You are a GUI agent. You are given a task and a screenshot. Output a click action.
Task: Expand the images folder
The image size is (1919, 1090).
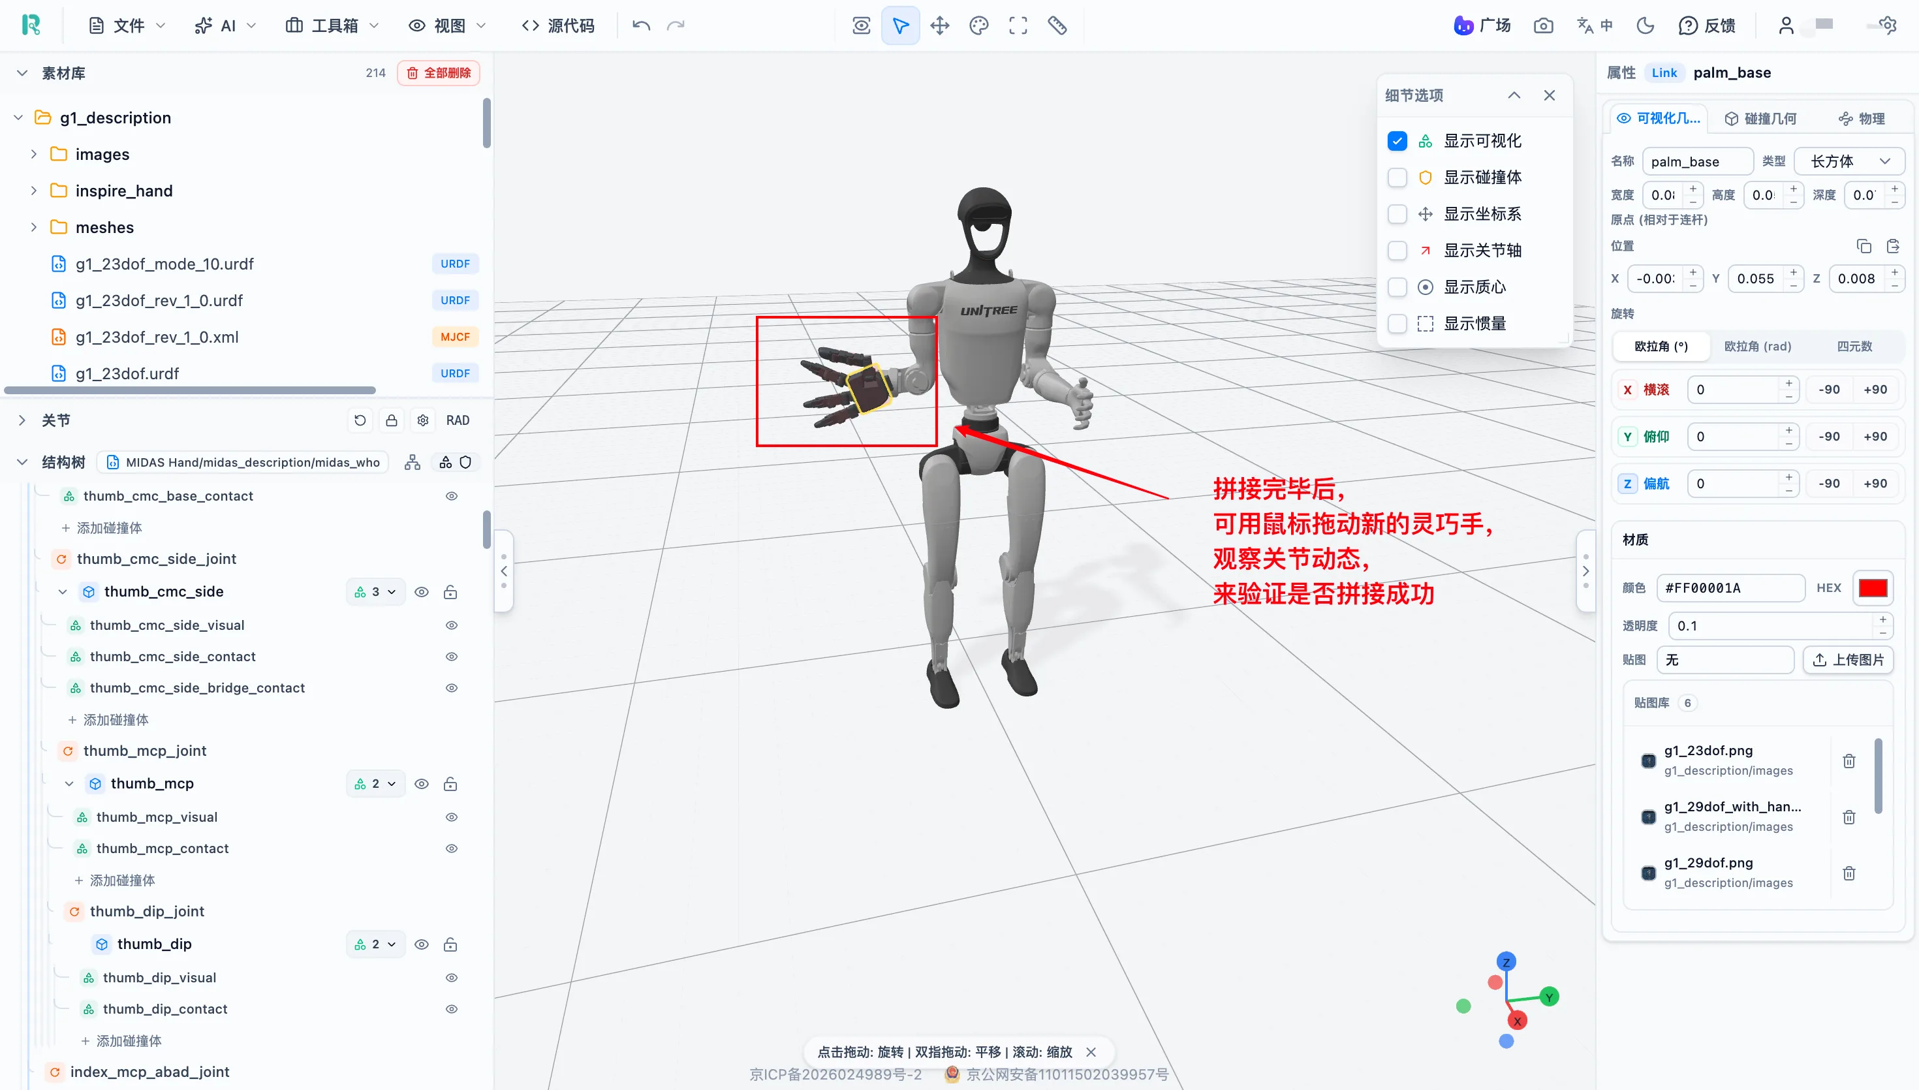click(x=34, y=154)
